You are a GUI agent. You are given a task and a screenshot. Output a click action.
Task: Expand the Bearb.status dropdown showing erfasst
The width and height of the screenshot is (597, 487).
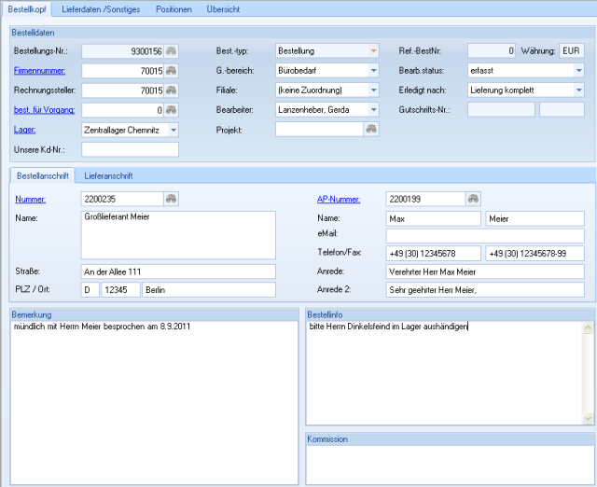click(578, 70)
